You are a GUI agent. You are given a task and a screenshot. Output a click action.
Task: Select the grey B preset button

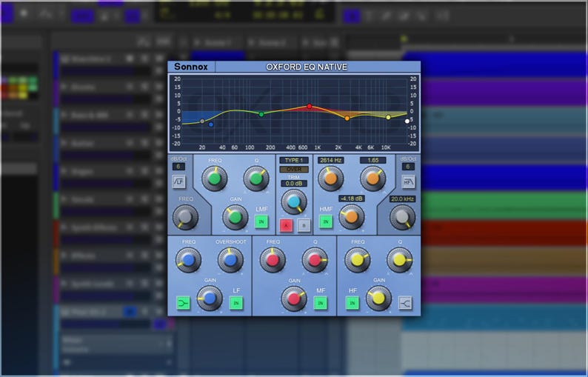[304, 225]
